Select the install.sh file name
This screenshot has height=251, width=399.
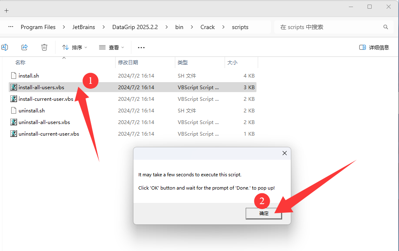point(29,76)
